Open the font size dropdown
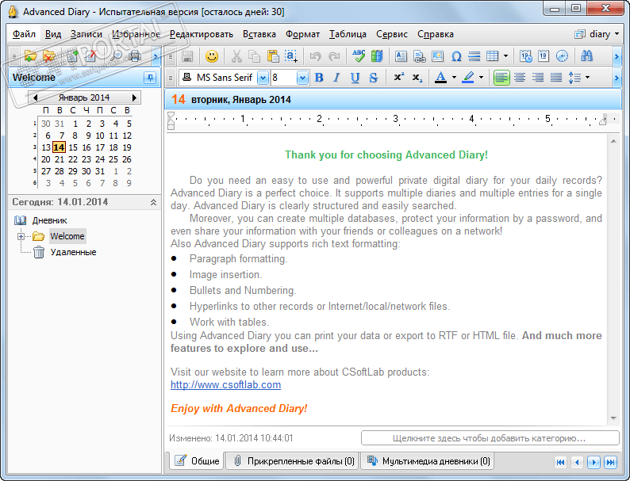 [302, 78]
